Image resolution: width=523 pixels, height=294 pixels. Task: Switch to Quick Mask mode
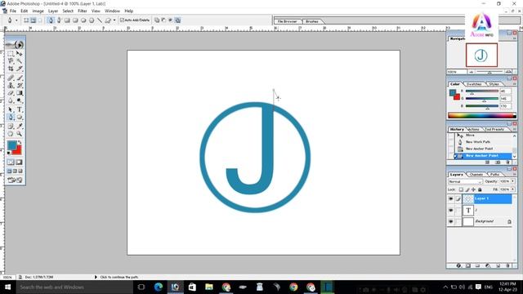pos(19,162)
